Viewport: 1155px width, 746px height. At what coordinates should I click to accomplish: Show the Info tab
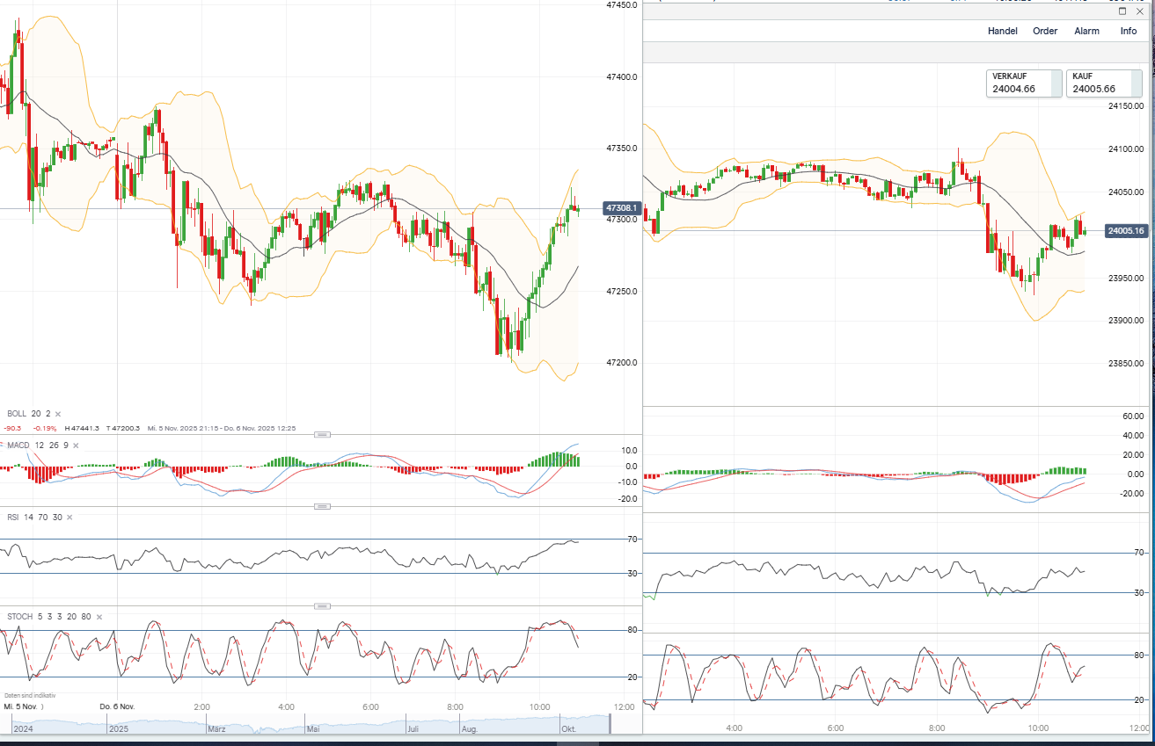coord(1128,31)
